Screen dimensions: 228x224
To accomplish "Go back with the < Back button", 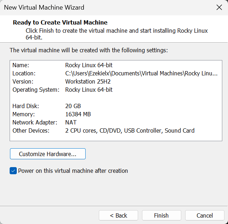I will tap(118, 215).
